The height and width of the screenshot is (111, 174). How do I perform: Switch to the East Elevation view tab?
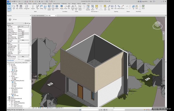point(39,16)
